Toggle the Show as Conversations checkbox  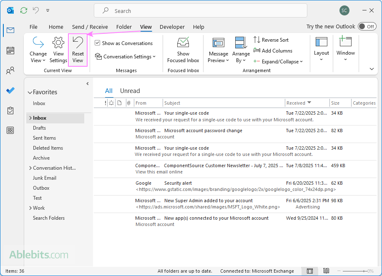(97, 43)
